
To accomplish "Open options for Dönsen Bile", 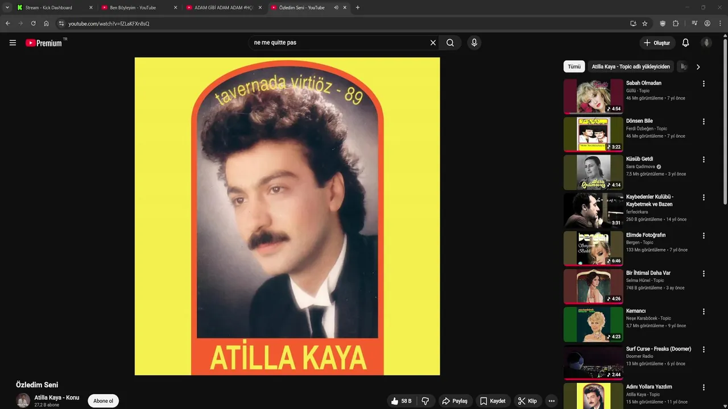I will pos(704,122).
